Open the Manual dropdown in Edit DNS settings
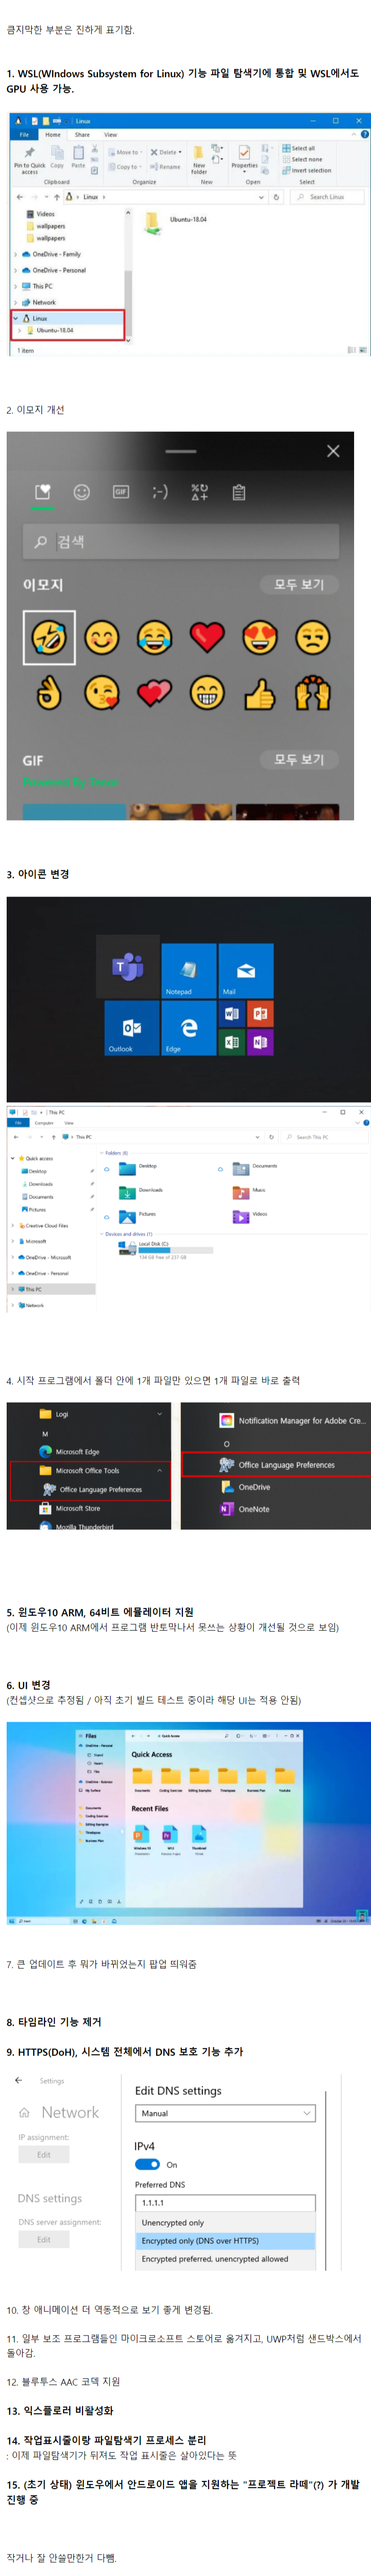The height and width of the screenshot is (2576, 371). 226,2113
